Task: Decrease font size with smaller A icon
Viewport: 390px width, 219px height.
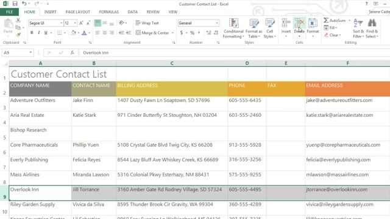Action: [x=88, y=23]
